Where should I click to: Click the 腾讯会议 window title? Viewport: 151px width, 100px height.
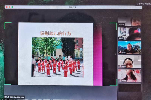tap(73, 7)
